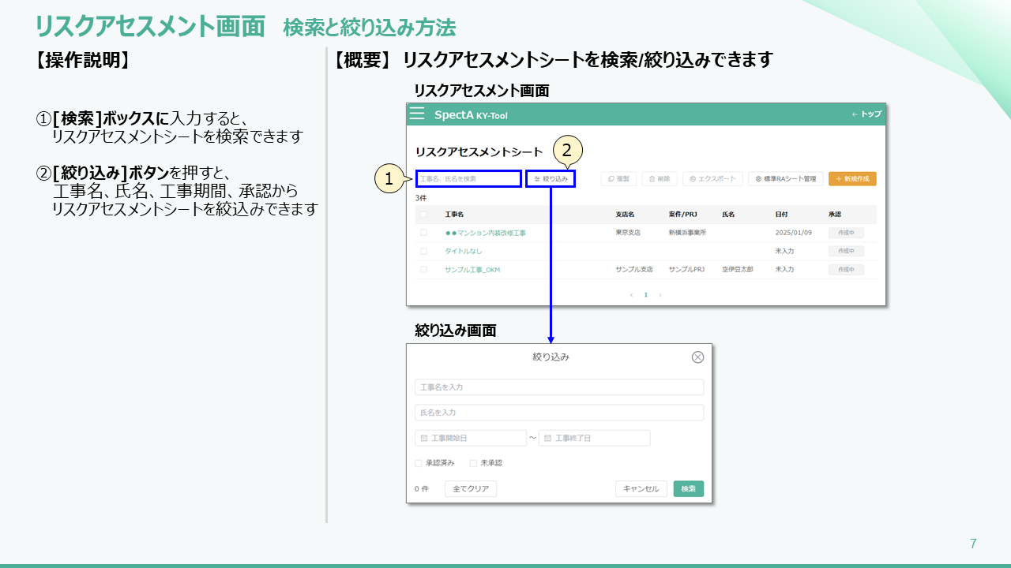Screen dimensions: 1011x568
Task: Click the 全てクリア button
Action: click(471, 489)
